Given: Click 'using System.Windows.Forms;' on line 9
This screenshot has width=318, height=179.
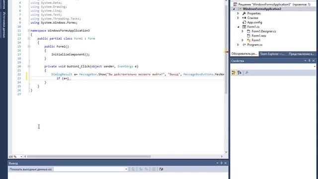Looking at the screenshot, I should (x=54, y=23).
